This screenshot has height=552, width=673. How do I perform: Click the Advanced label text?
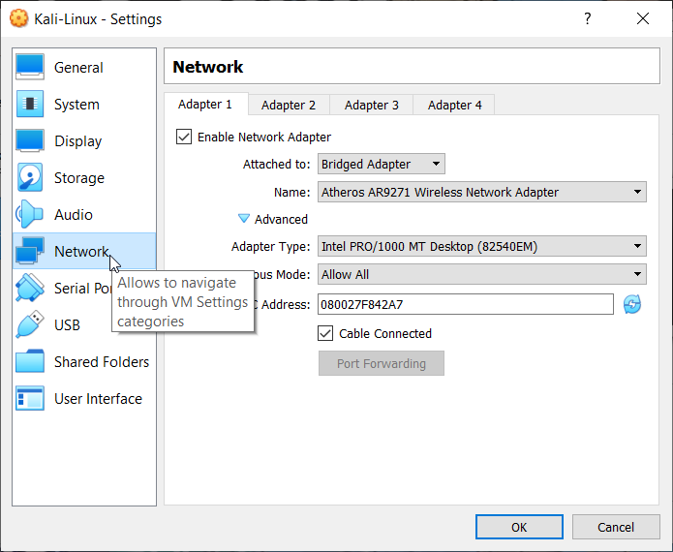(281, 219)
